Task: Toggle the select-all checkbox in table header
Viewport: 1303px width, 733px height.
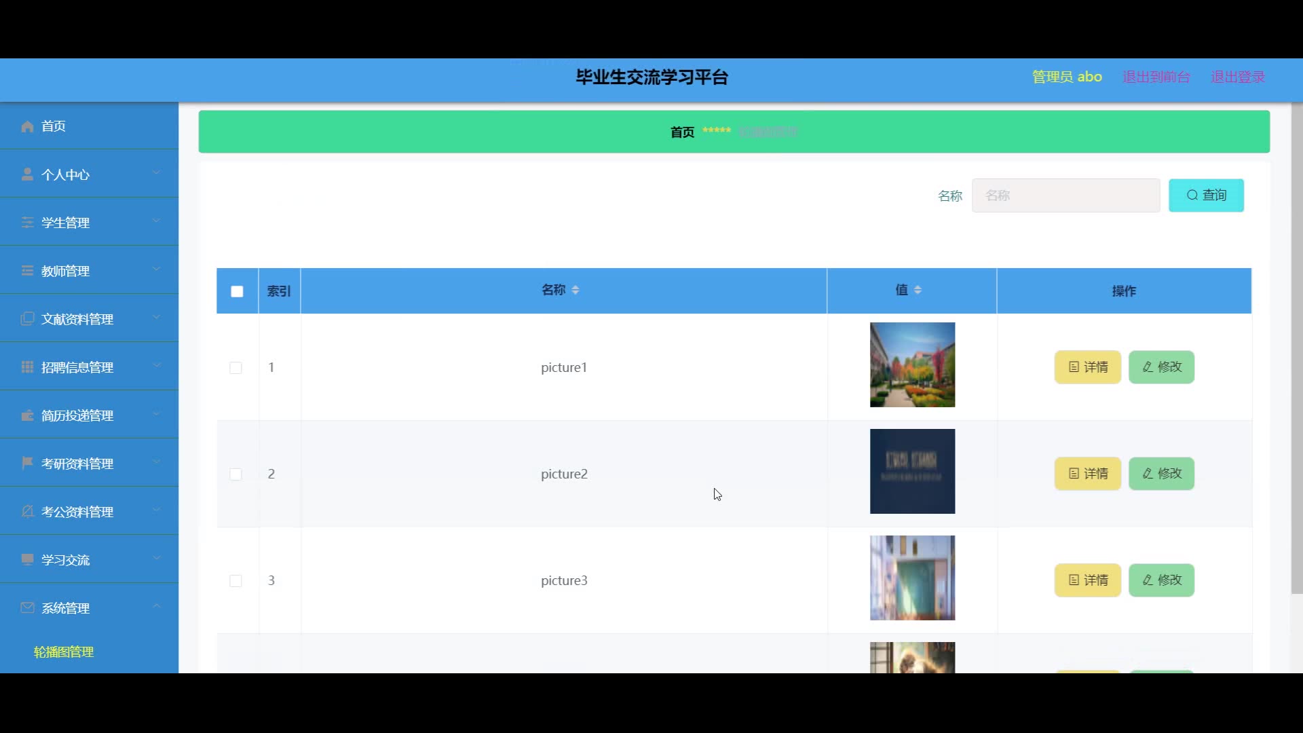Action: 237,291
